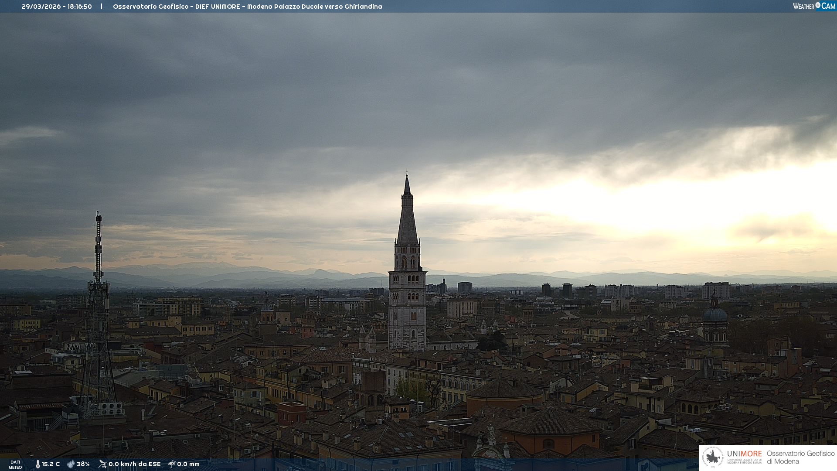
Task: Click the DATI METEO label
Action: coord(15,464)
